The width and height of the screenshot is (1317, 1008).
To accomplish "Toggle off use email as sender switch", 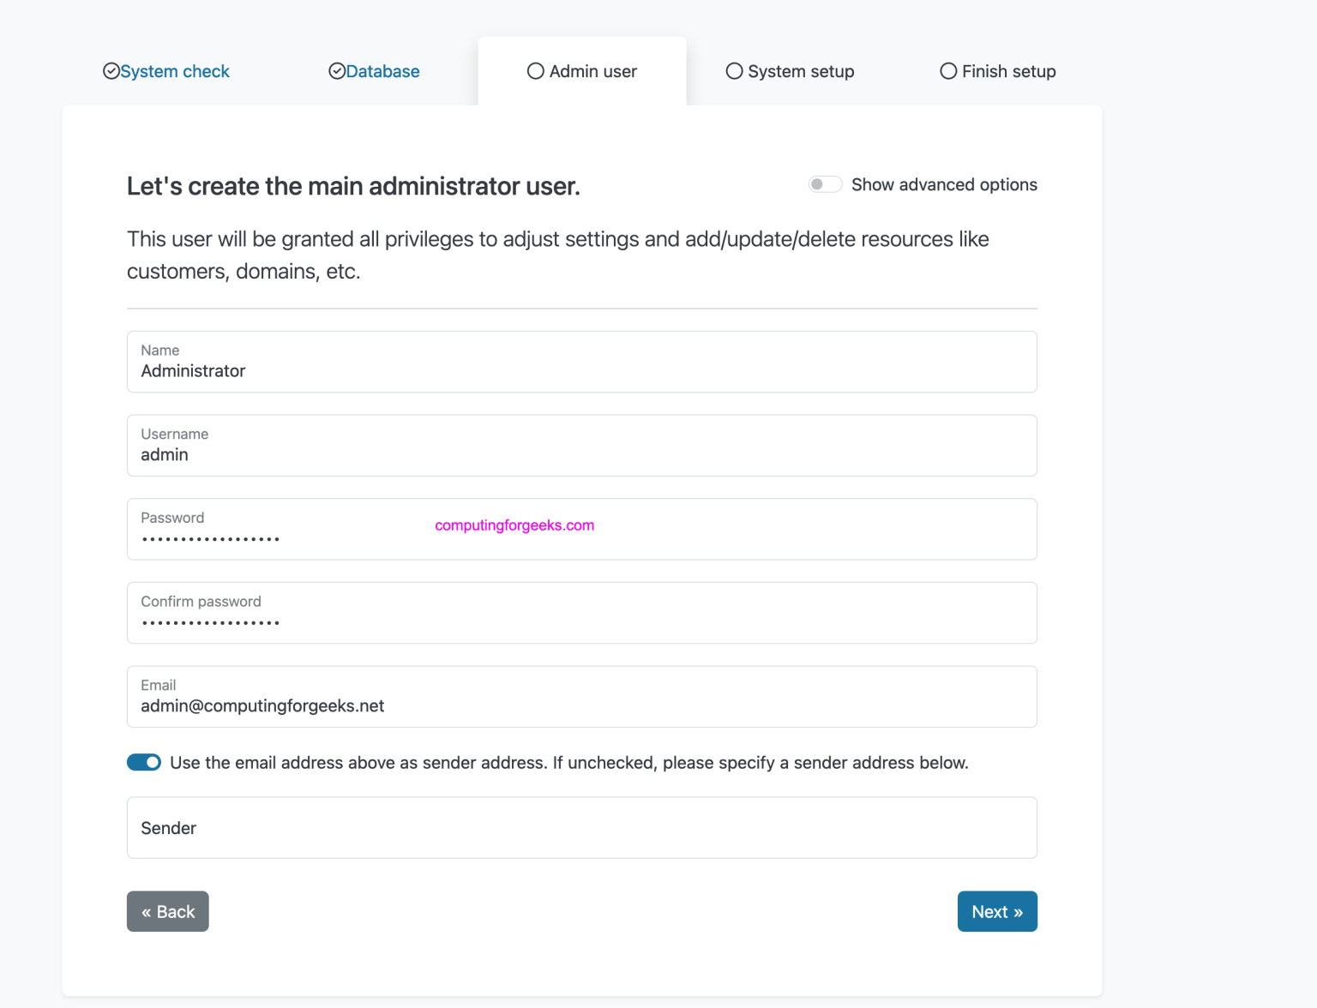I will tap(144, 763).
